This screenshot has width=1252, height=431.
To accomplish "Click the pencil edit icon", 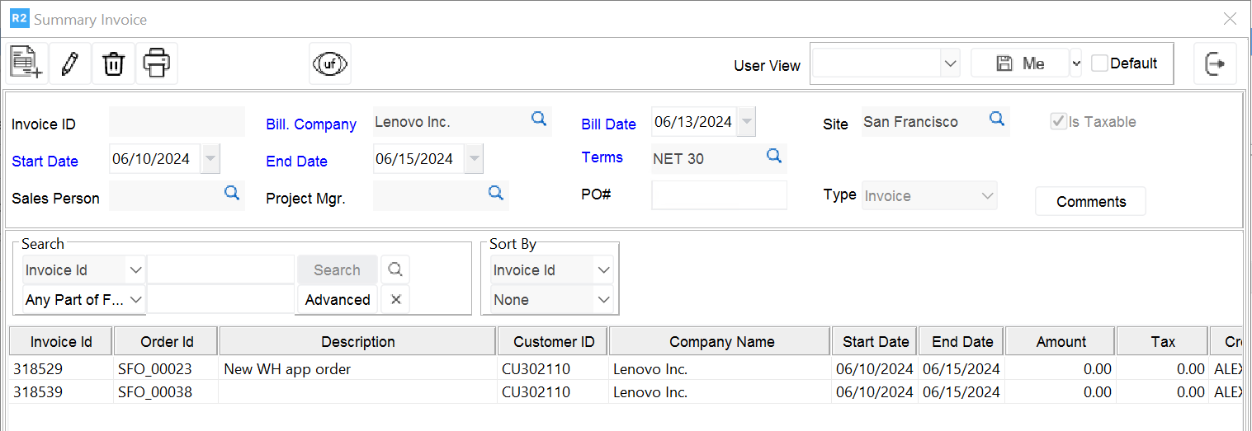I will pos(70,63).
